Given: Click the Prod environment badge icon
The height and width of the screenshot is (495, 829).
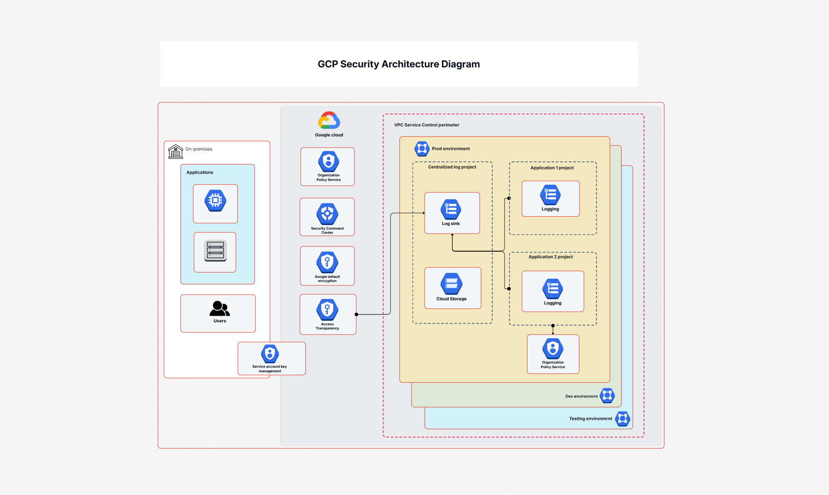Looking at the screenshot, I should (422, 148).
